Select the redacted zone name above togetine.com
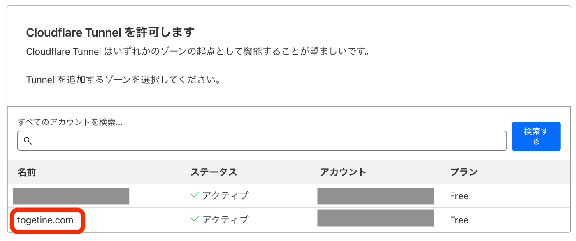The height and width of the screenshot is (241, 576). click(71, 196)
